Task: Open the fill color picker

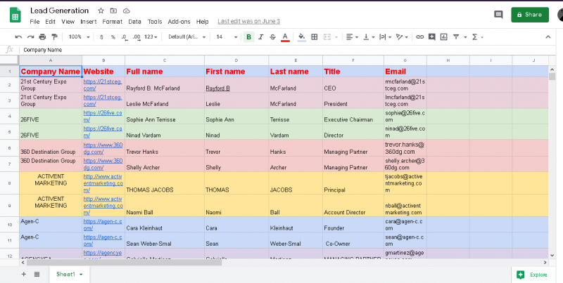Action: pyautogui.click(x=301, y=37)
